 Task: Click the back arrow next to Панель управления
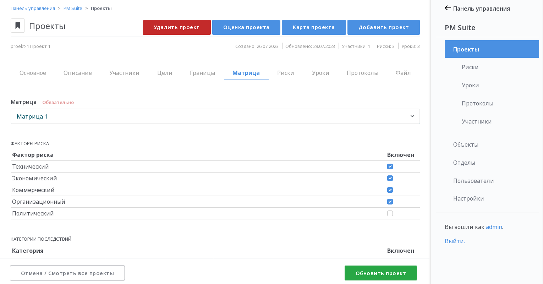coord(448,8)
